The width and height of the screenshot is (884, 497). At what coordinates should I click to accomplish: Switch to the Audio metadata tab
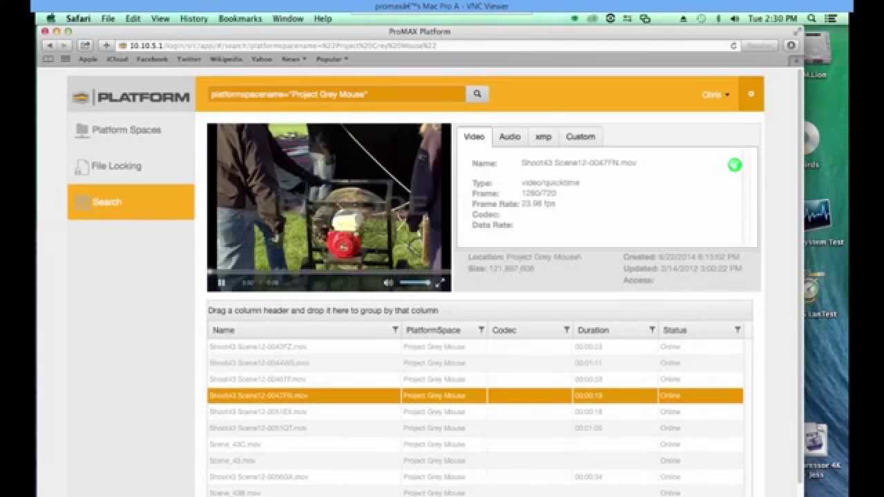[x=510, y=137]
